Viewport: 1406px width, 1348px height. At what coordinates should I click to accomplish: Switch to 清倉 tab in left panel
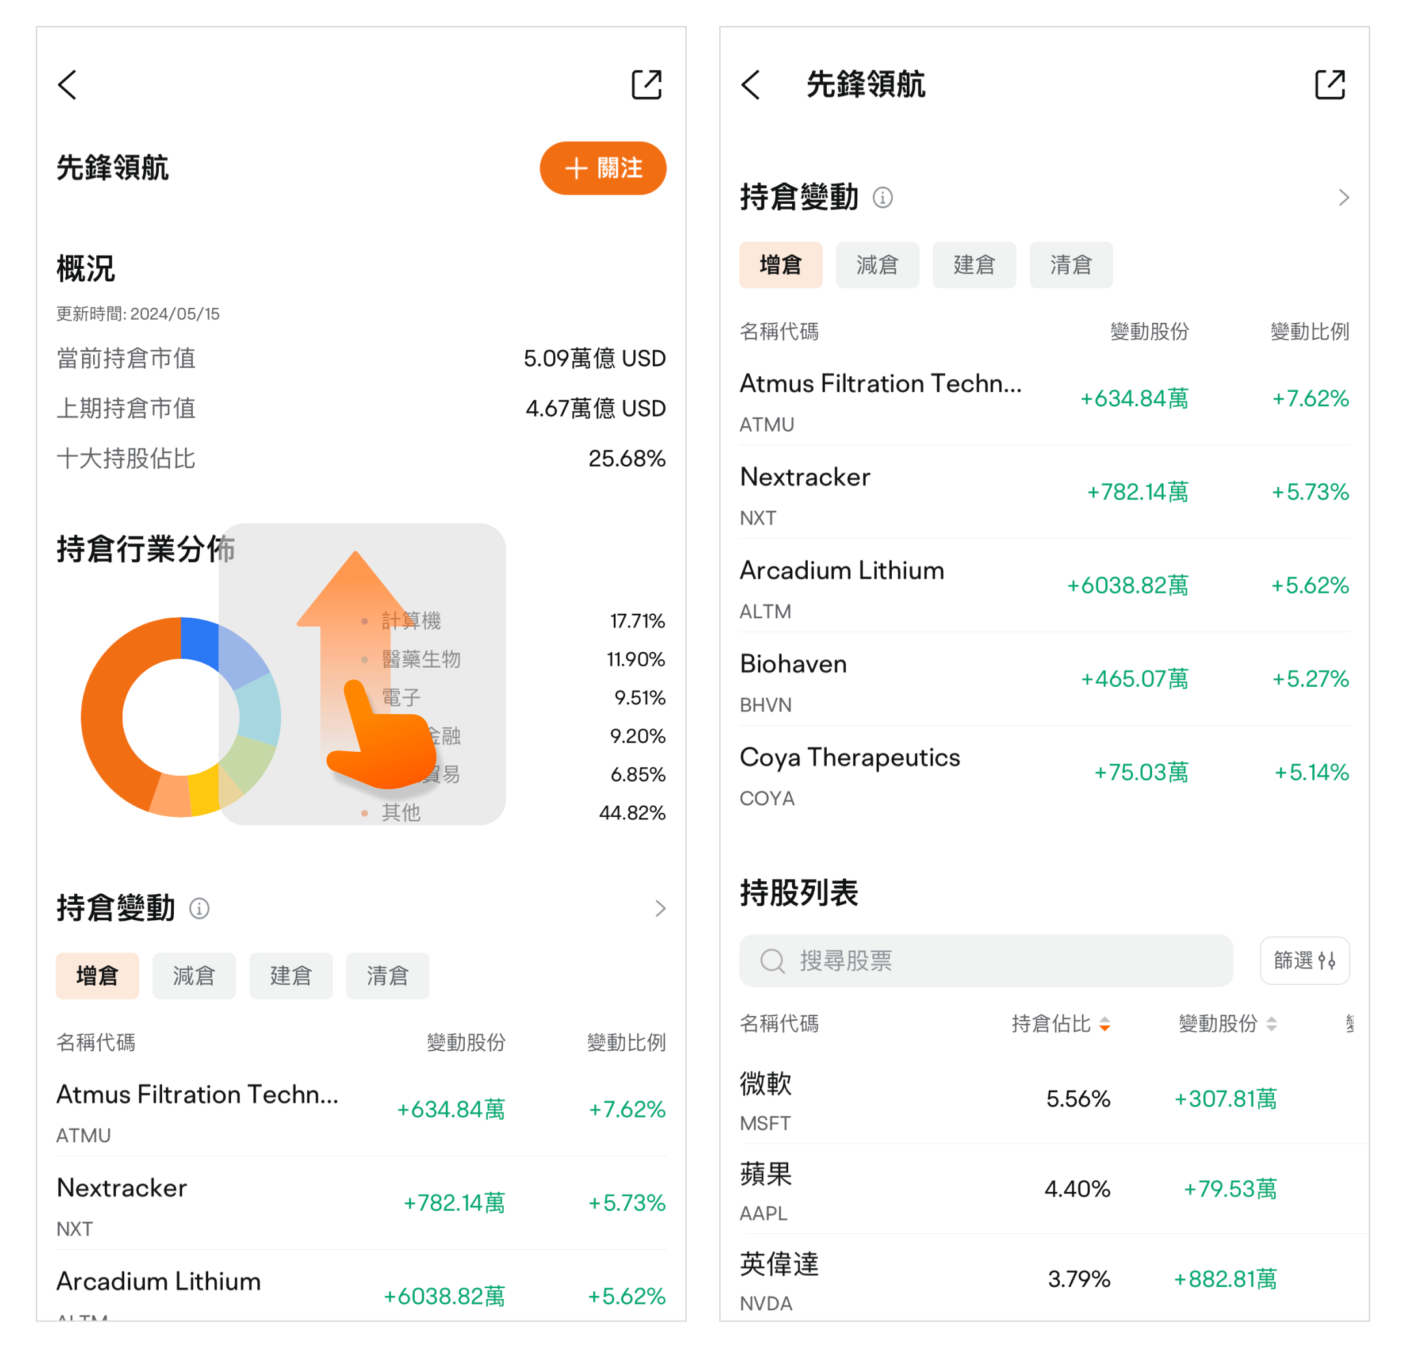(x=387, y=976)
